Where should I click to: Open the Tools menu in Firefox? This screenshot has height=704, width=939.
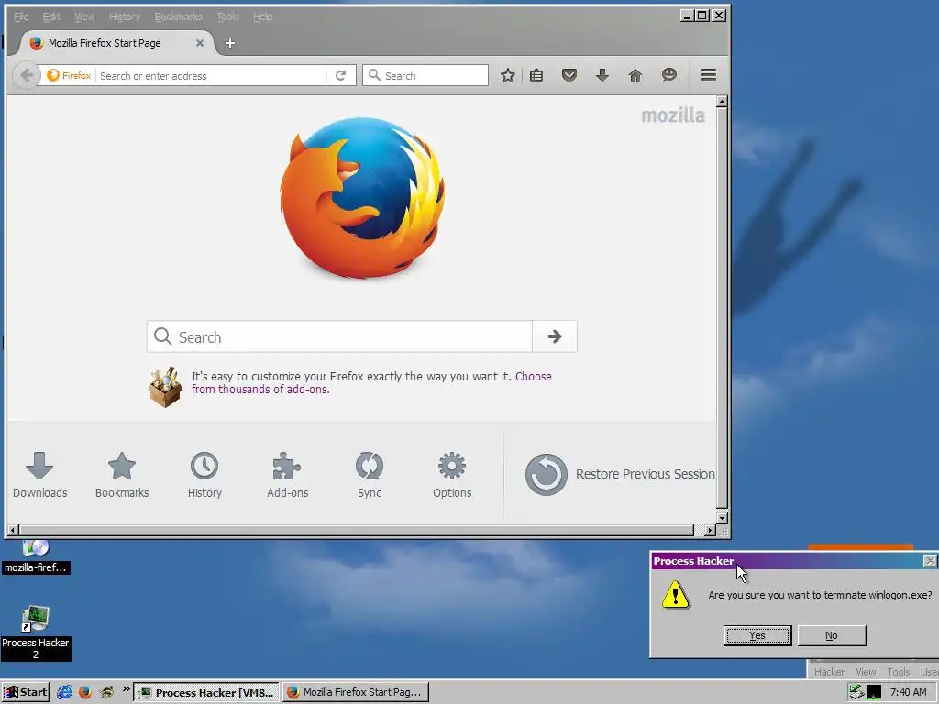(227, 16)
